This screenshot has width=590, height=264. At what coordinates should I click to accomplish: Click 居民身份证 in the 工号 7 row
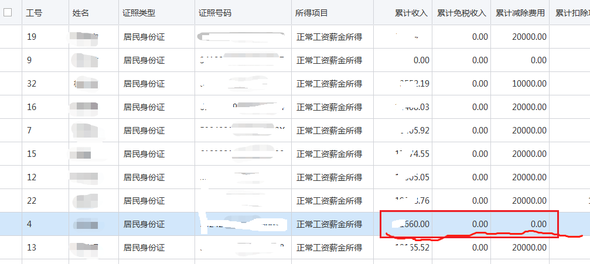point(144,131)
